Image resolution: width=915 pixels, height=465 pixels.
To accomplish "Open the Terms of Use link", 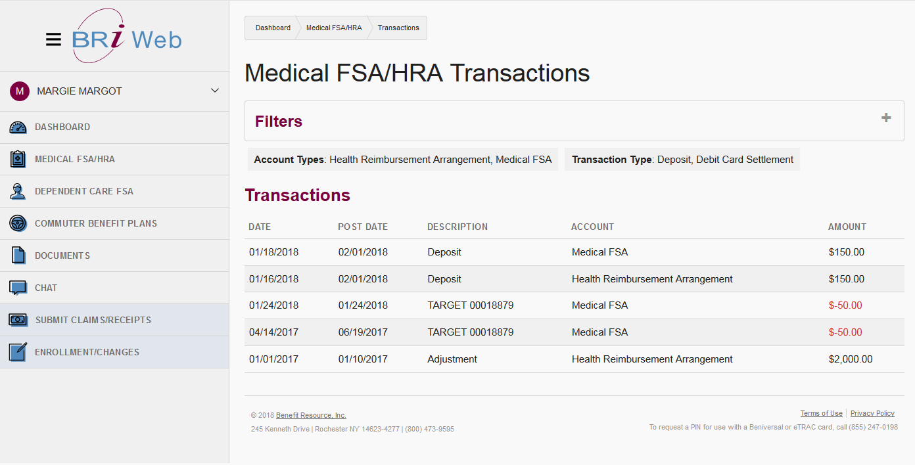I will tap(821, 414).
